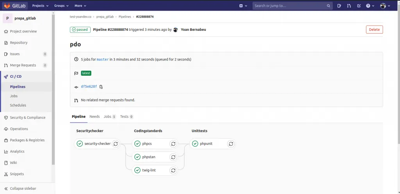
Task: Open the df5e628f commit link
Action: (x=89, y=87)
